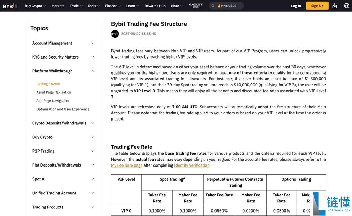
Task: Click the 0.0200% fee cell
Action: tap(251, 211)
